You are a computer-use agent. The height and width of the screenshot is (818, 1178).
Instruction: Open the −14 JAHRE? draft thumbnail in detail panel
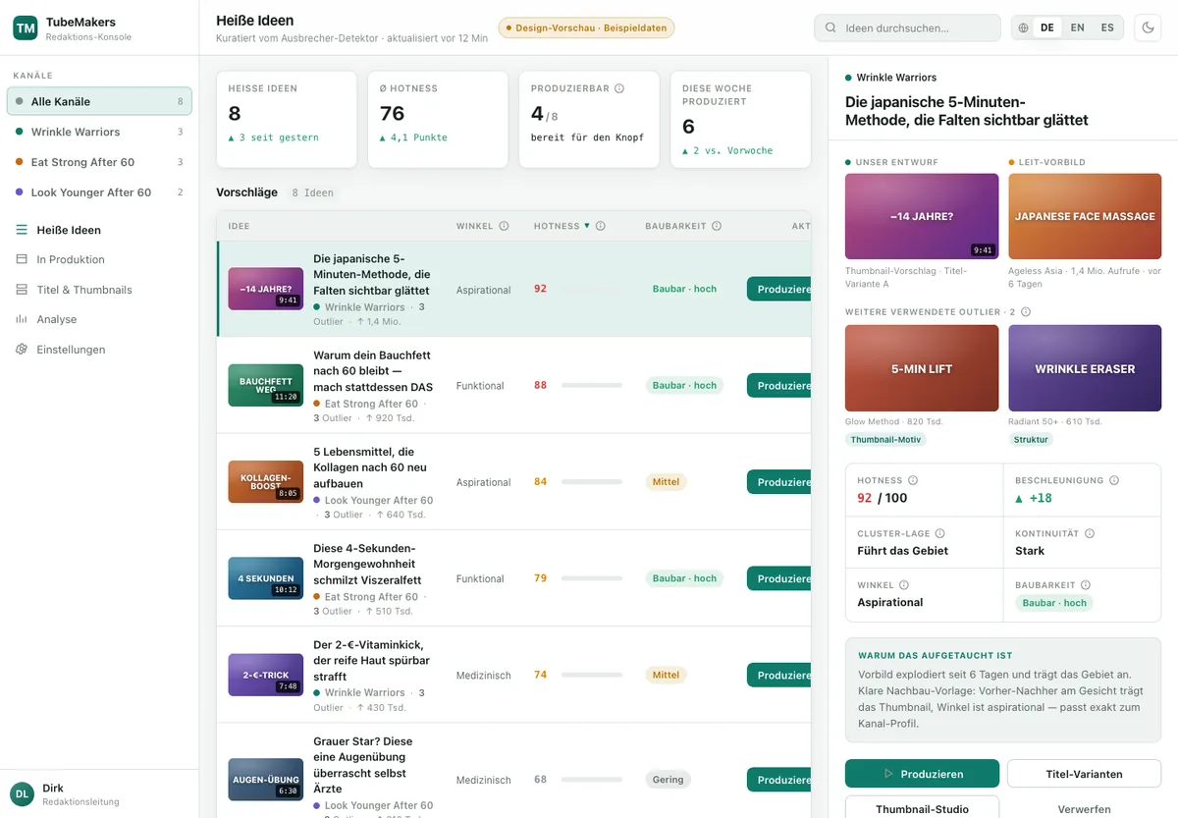click(x=922, y=216)
